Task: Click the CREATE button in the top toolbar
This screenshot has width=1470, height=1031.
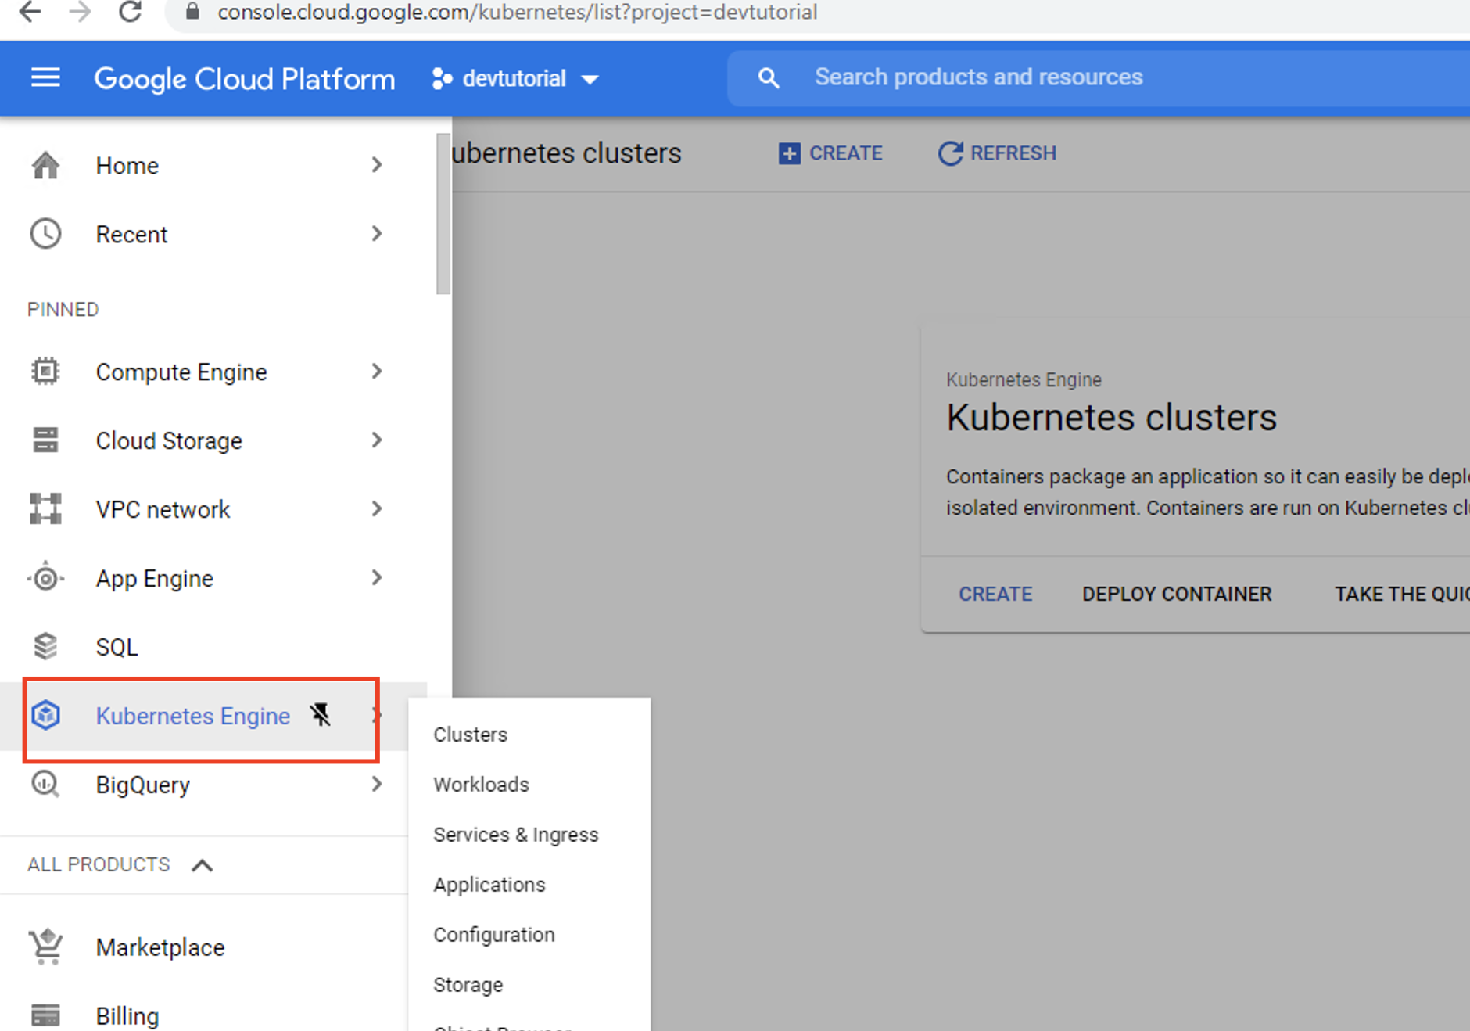Action: click(x=830, y=153)
